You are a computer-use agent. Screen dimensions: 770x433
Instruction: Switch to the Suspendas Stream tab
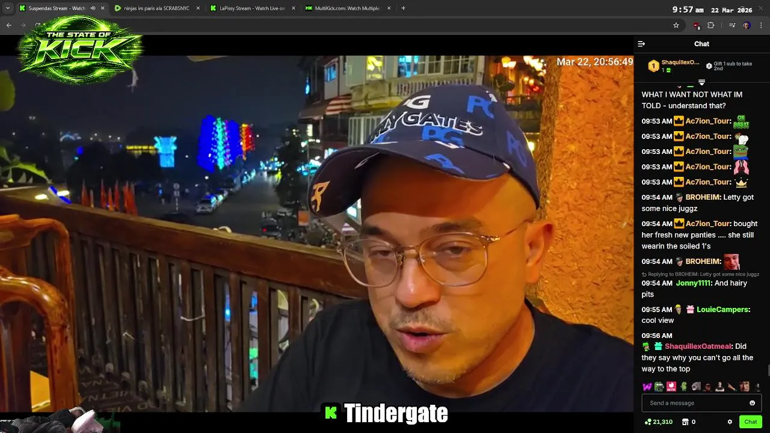(x=57, y=8)
